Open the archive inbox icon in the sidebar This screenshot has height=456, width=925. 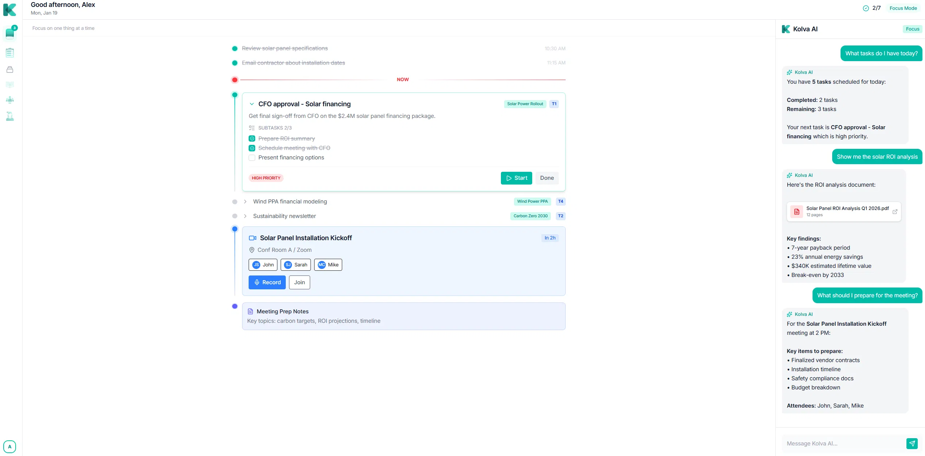(x=10, y=69)
